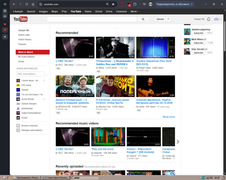Image resolution: width=226 pixels, height=180 pixels.
Task: Click the restart-and-update browser button
Action: pyautogui.click(x=173, y=4)
